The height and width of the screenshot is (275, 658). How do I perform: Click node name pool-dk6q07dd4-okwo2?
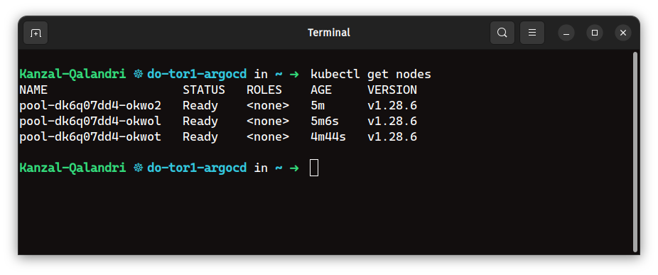[90, 105]
